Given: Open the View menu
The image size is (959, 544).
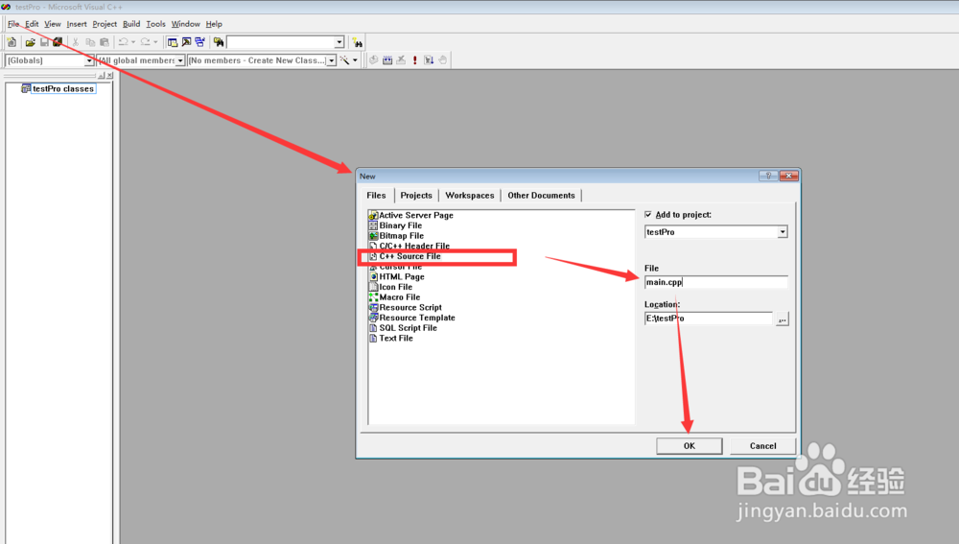Looking at the screenshot, I should click(x=53, y=24).
